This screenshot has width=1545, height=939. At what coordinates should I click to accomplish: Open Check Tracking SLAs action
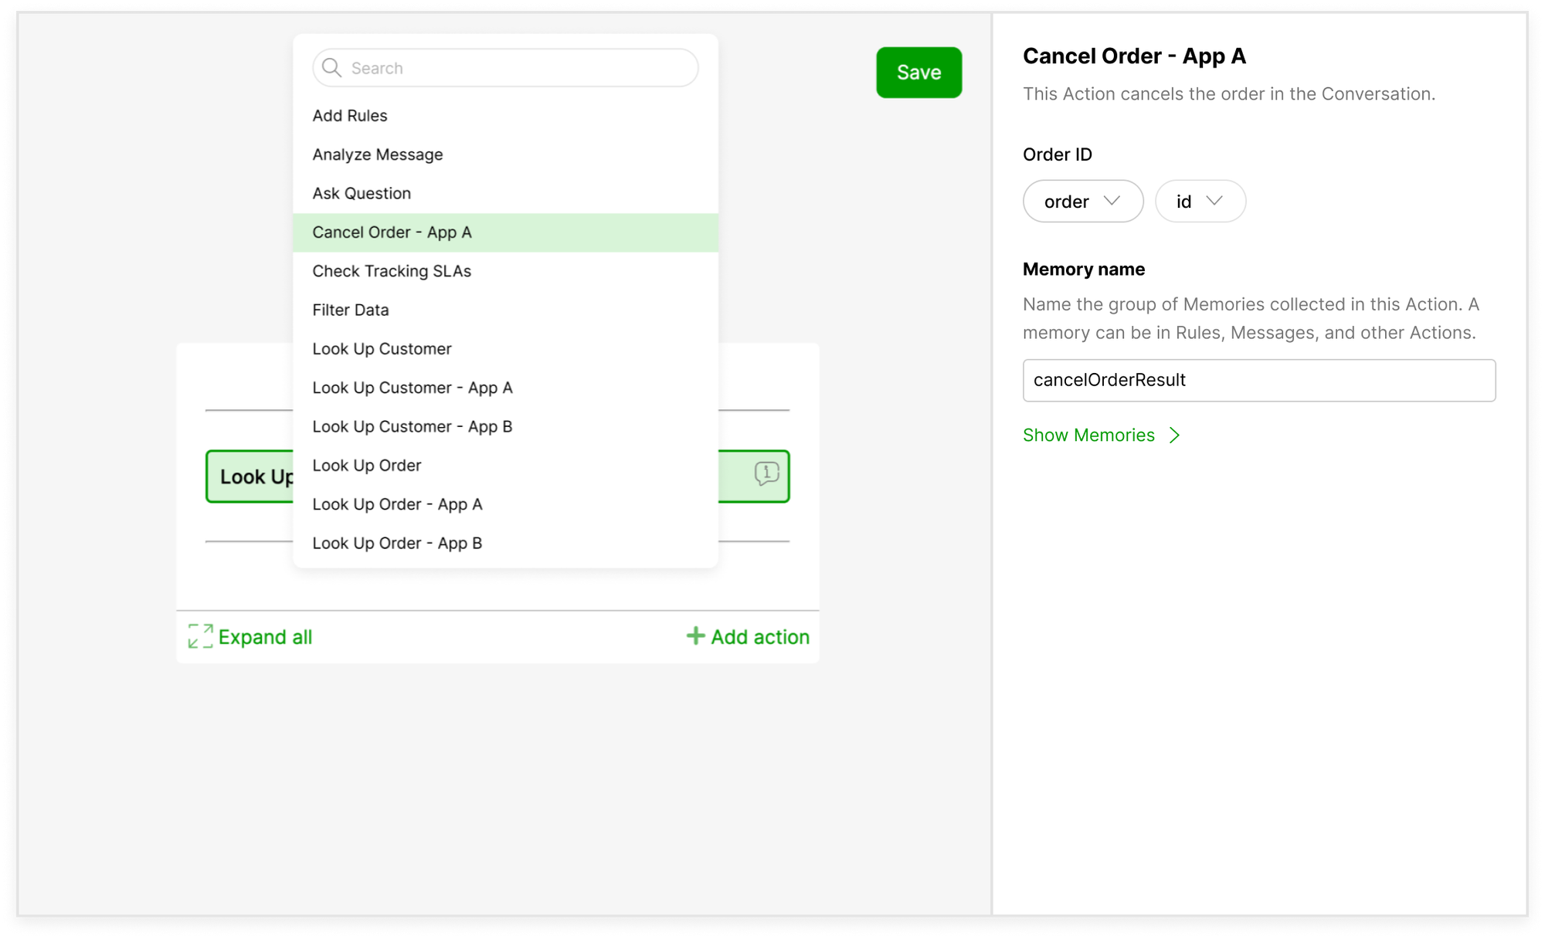(x=392, y=270)
